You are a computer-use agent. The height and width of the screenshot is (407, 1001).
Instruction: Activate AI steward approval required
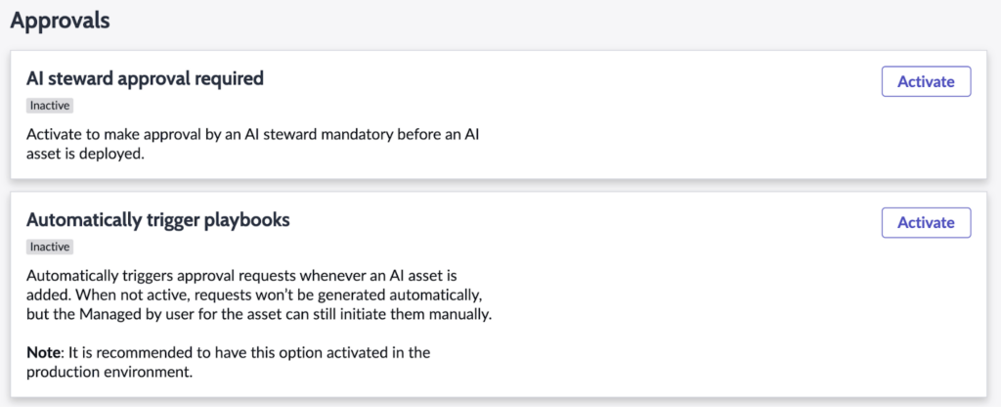click(x=925, y=81)
